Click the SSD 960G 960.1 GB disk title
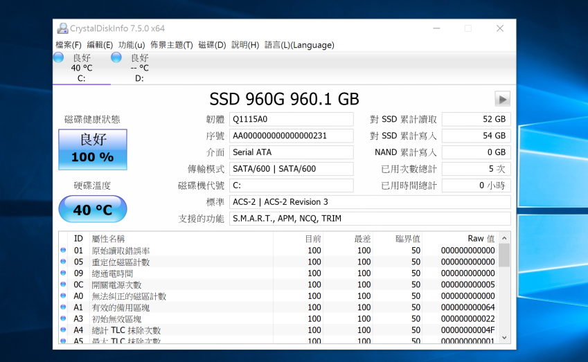Viewport: 588px width, 362px height. point(284,99)
